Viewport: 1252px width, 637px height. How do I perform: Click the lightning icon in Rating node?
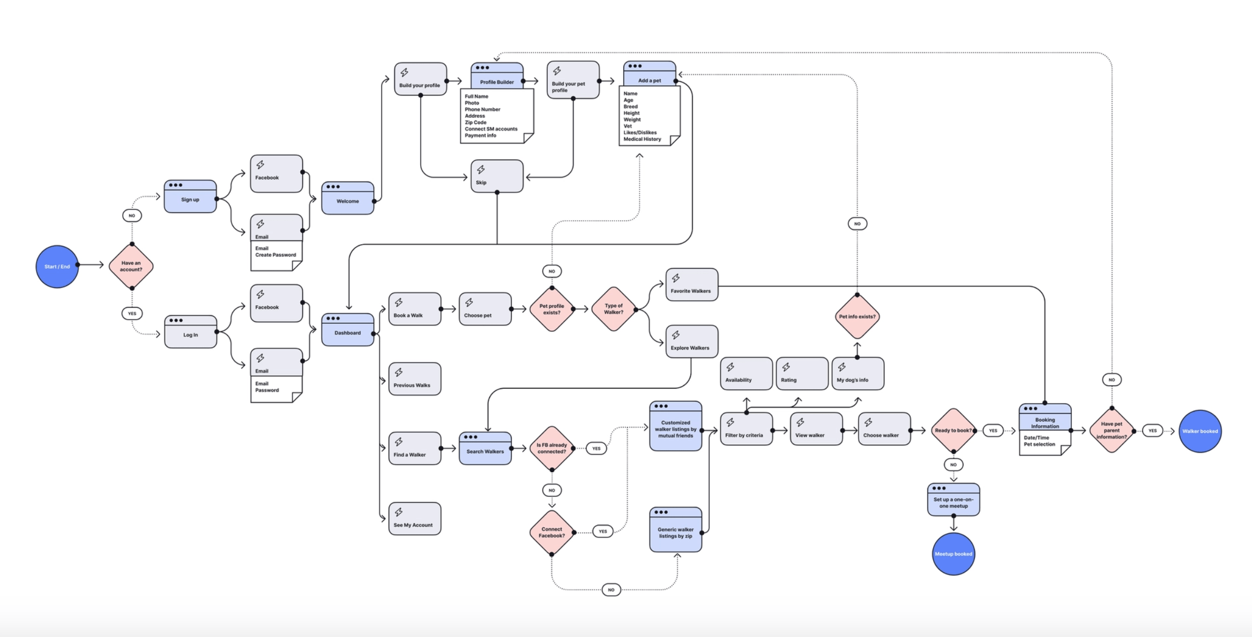coord(786,367)
